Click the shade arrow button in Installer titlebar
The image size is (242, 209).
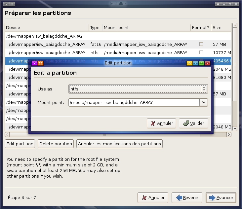point(218,4)
